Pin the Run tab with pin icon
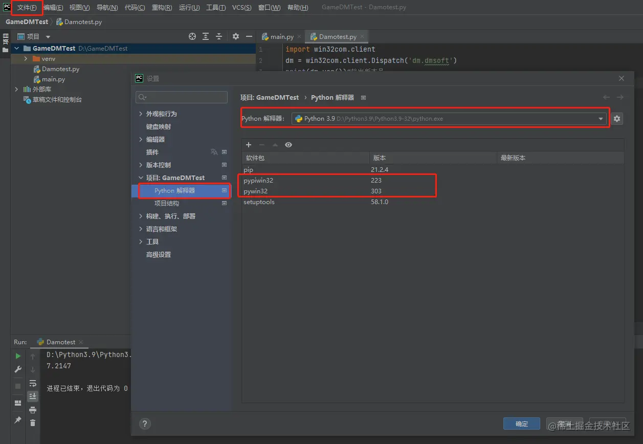 pyautogui.click(x=18, y=420)
